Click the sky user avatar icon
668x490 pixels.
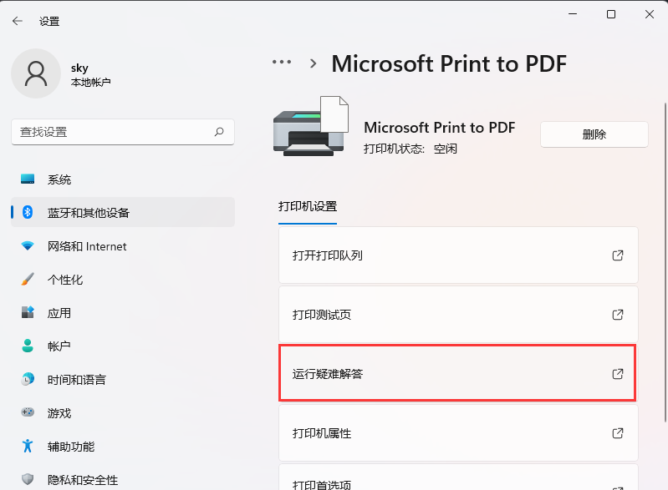pos(35,73)
